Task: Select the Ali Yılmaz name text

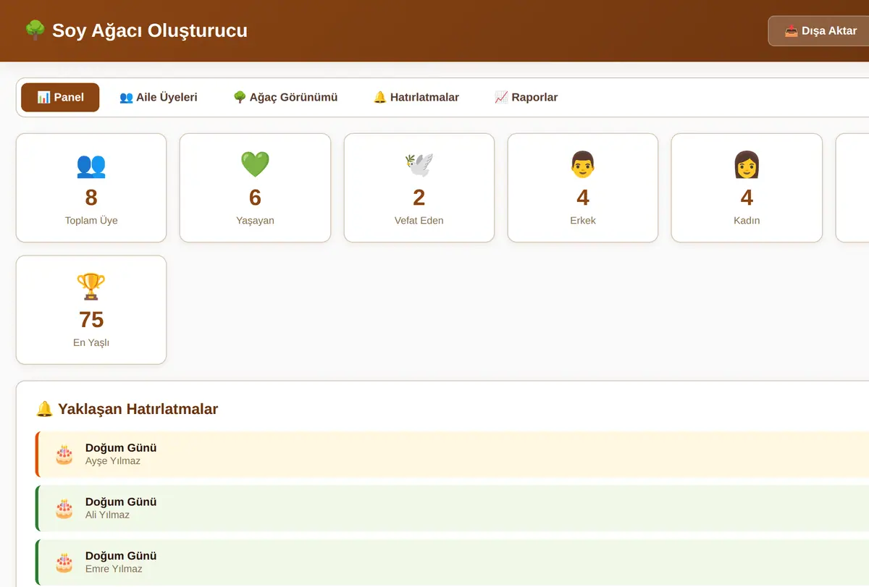Action: [x=107, y=515]
